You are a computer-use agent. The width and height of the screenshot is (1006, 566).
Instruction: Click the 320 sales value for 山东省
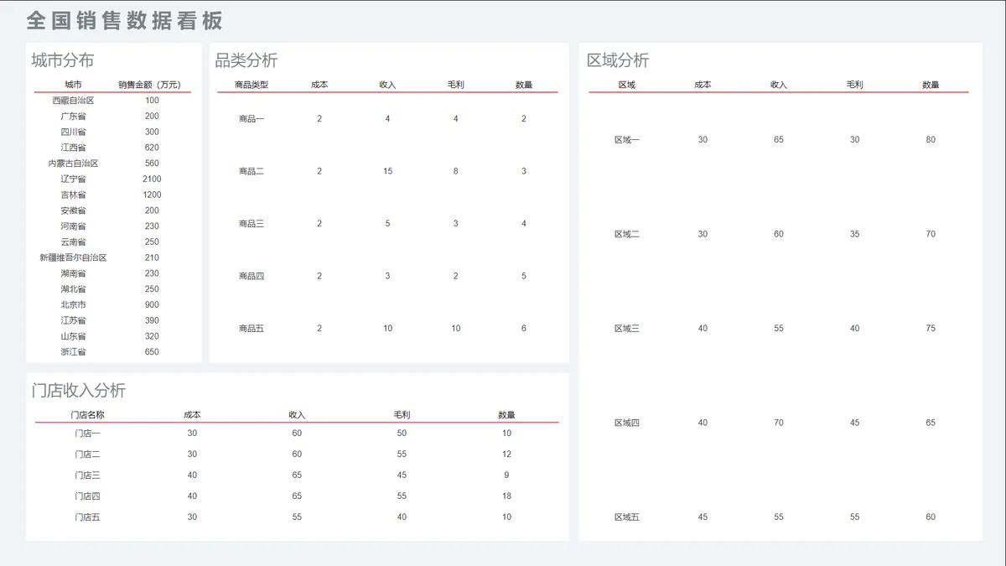(152, 336)
